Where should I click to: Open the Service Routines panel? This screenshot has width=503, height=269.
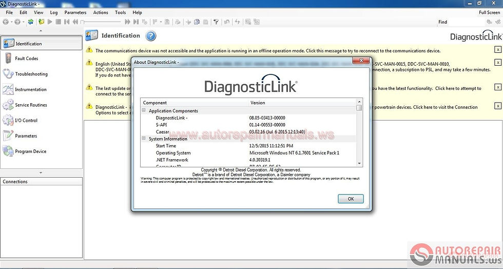click(x=42, y=105)
